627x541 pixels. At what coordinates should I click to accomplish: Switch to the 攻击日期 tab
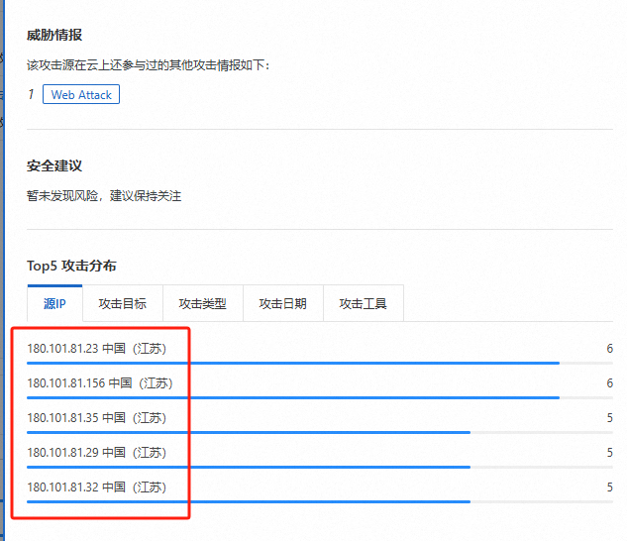pyautogui.click(x=282, y=303)
